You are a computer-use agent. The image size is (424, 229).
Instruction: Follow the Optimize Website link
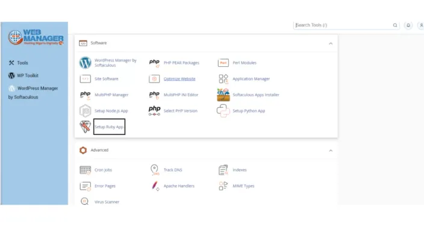click(179, 79)
